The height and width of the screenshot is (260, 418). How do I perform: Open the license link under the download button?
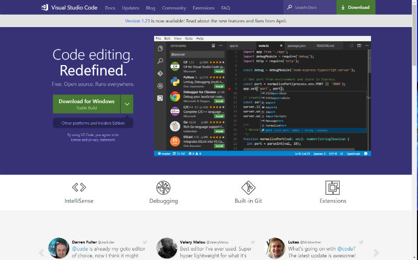pos(76,140)
